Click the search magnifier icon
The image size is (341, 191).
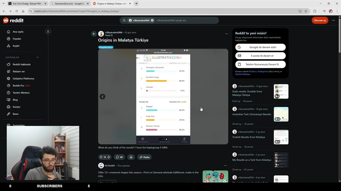coord(124,20)
